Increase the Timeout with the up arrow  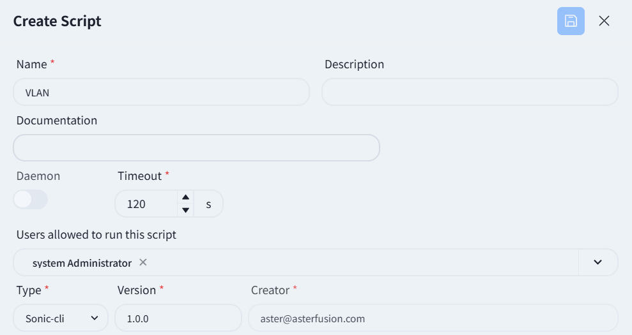(x=185, y=197)
